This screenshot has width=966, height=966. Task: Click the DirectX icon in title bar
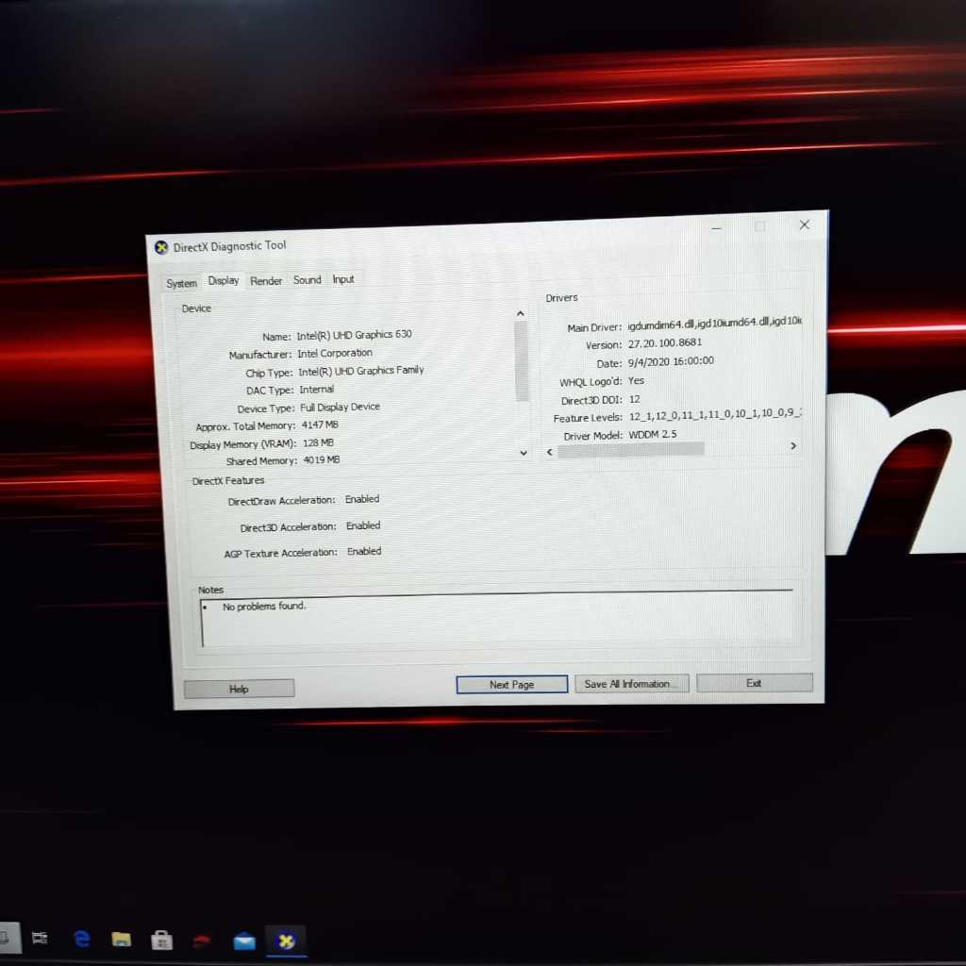tap(161, 248)
